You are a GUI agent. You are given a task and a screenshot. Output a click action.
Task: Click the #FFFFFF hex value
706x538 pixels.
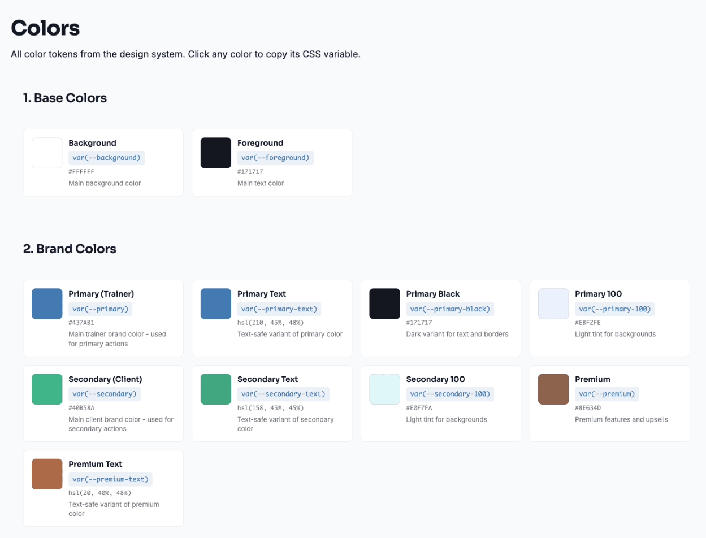81,172
